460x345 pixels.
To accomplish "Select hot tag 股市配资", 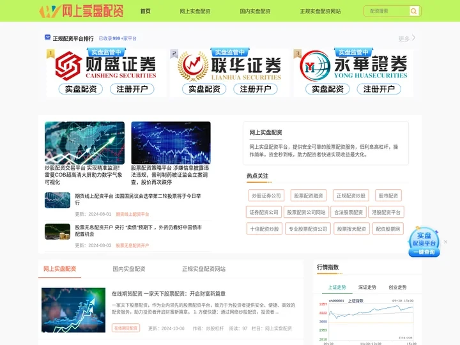I will (x=388, y=195).
